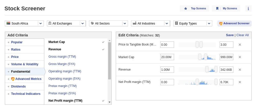256x109 pixels.
Task: Click the Price to Tangible Book maximum field
Action: pyautogui.click(x=226, y=45)
